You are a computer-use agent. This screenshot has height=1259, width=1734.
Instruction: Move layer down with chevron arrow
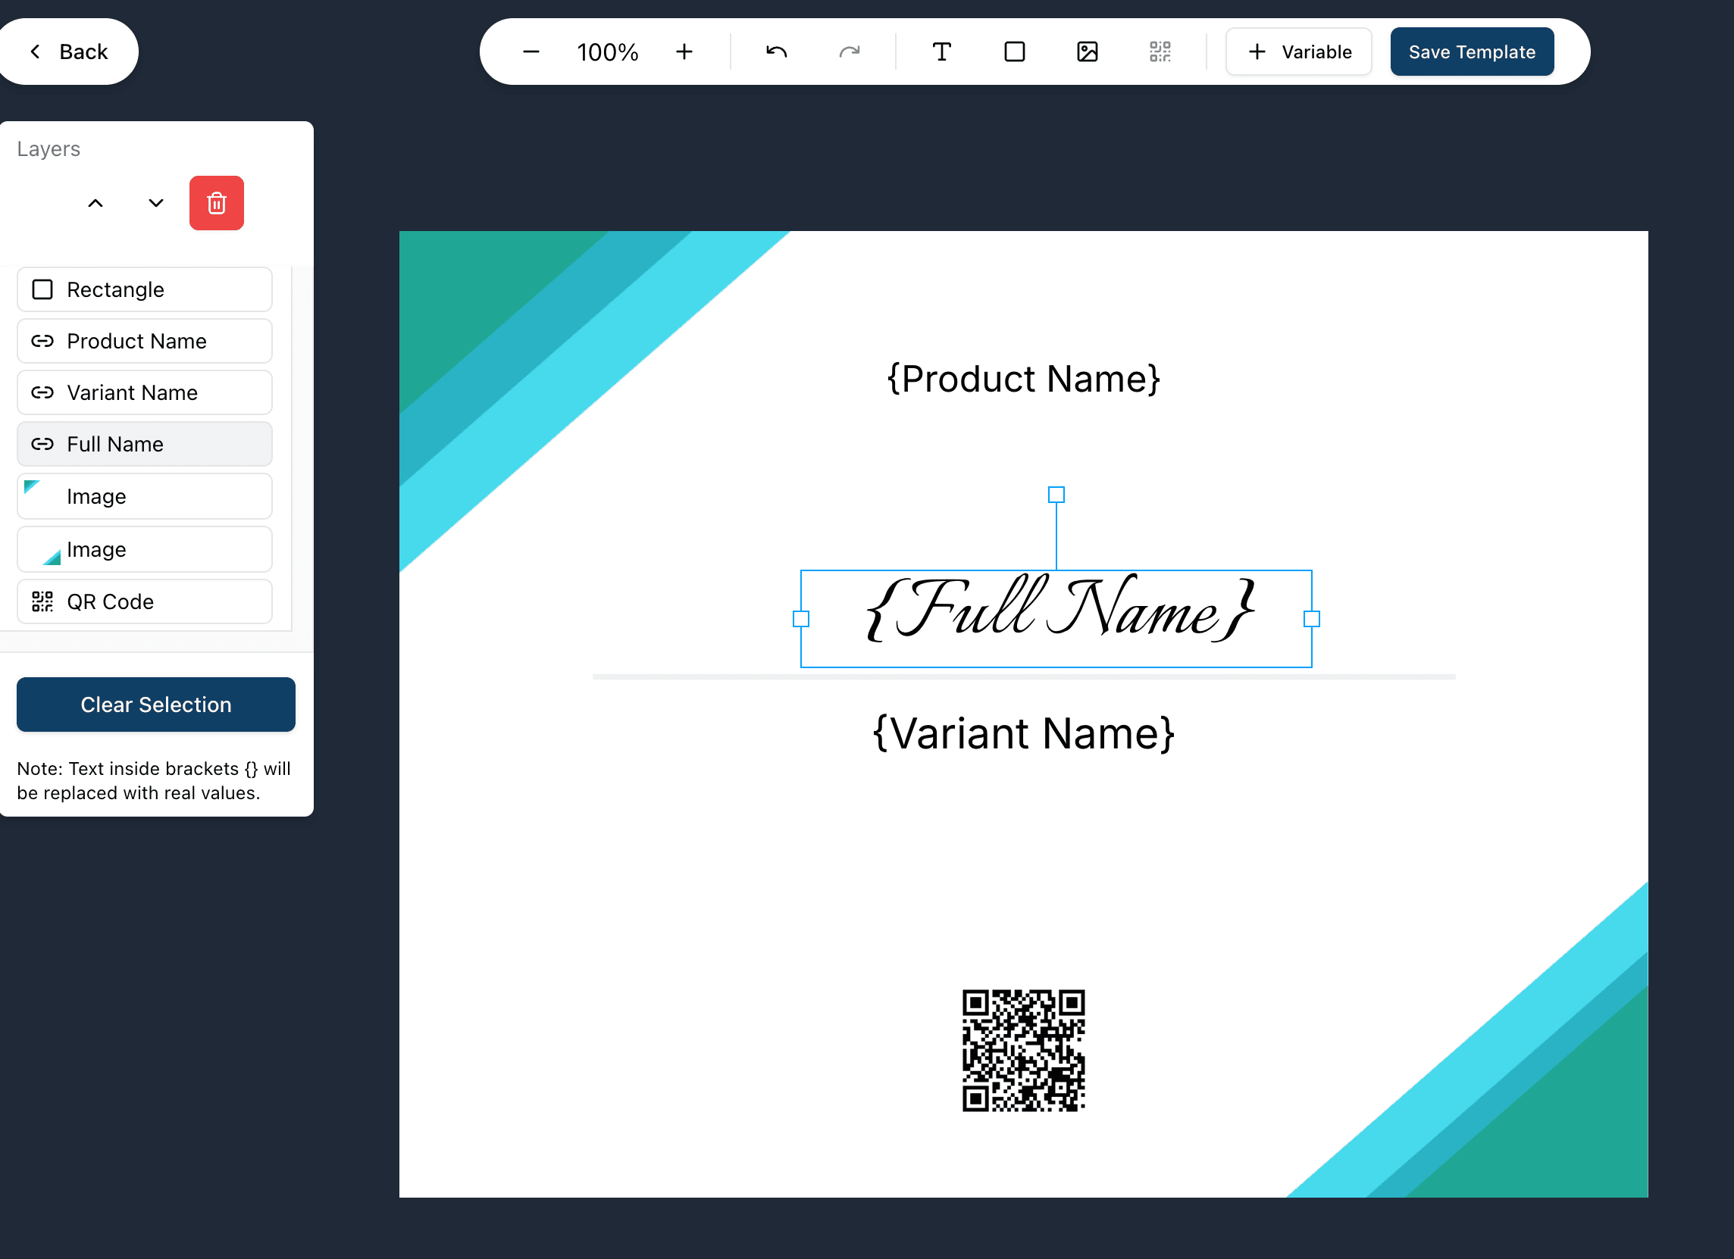pos(156,203)
